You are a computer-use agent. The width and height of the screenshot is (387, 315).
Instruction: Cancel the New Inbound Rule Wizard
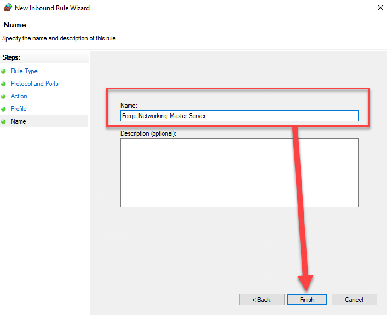click(354, 300)
